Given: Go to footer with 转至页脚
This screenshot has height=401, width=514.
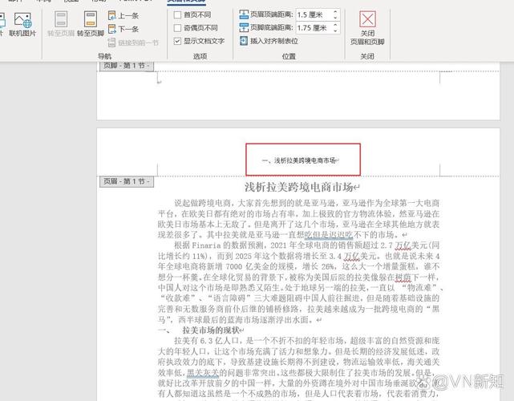Looking at the screenshot, I should 91,23.
